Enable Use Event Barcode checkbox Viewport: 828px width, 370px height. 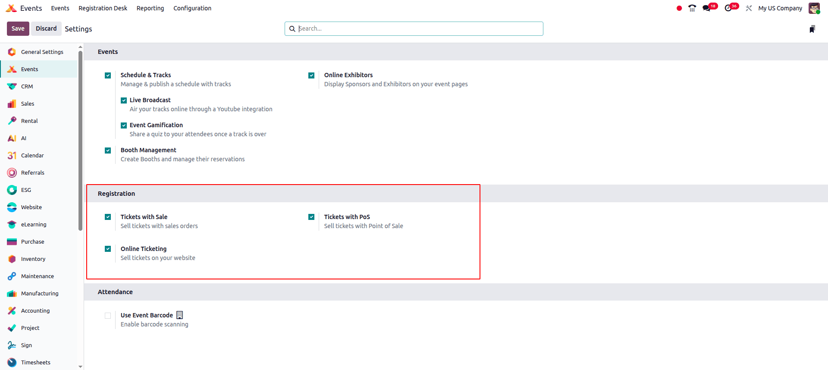(x=108, y=316)
